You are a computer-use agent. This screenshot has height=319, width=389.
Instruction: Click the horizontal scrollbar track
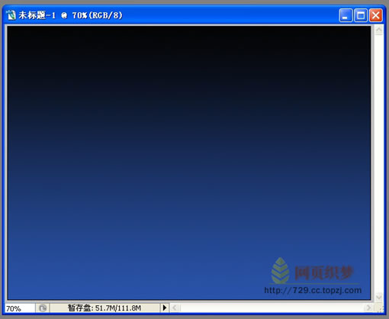272,308
